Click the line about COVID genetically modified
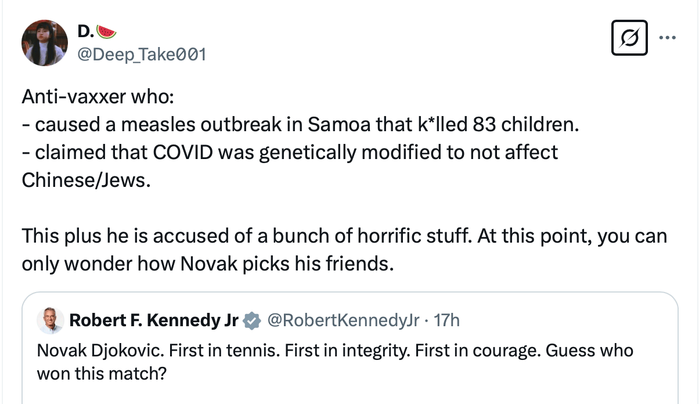This screenshot has height=404, width=699. click(289, 152)
